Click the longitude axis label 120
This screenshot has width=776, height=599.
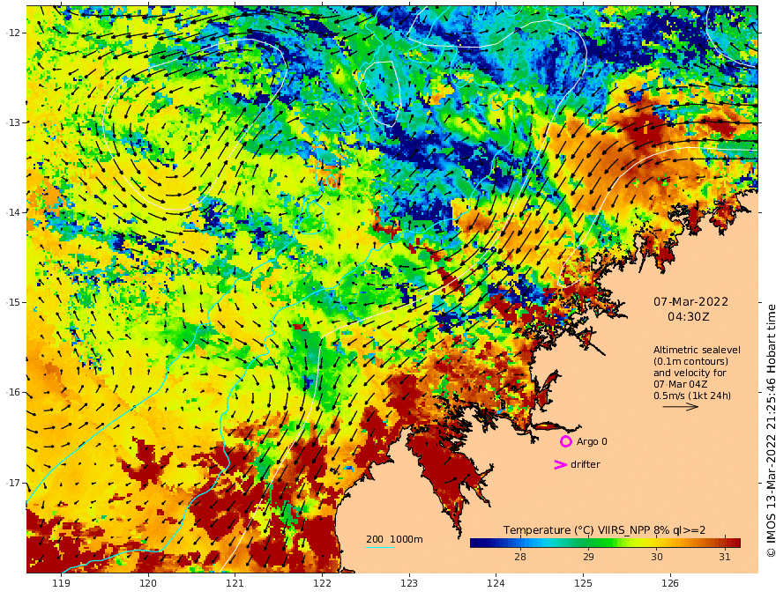click(148, 583)
